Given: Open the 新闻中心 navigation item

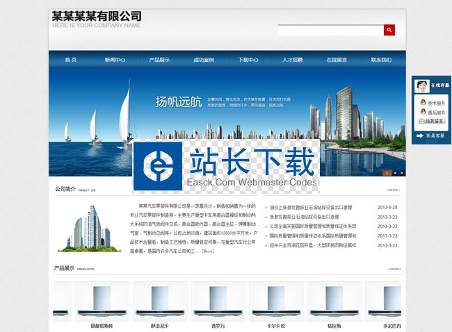Looking at the screenshot, I should tap(115, 60).
